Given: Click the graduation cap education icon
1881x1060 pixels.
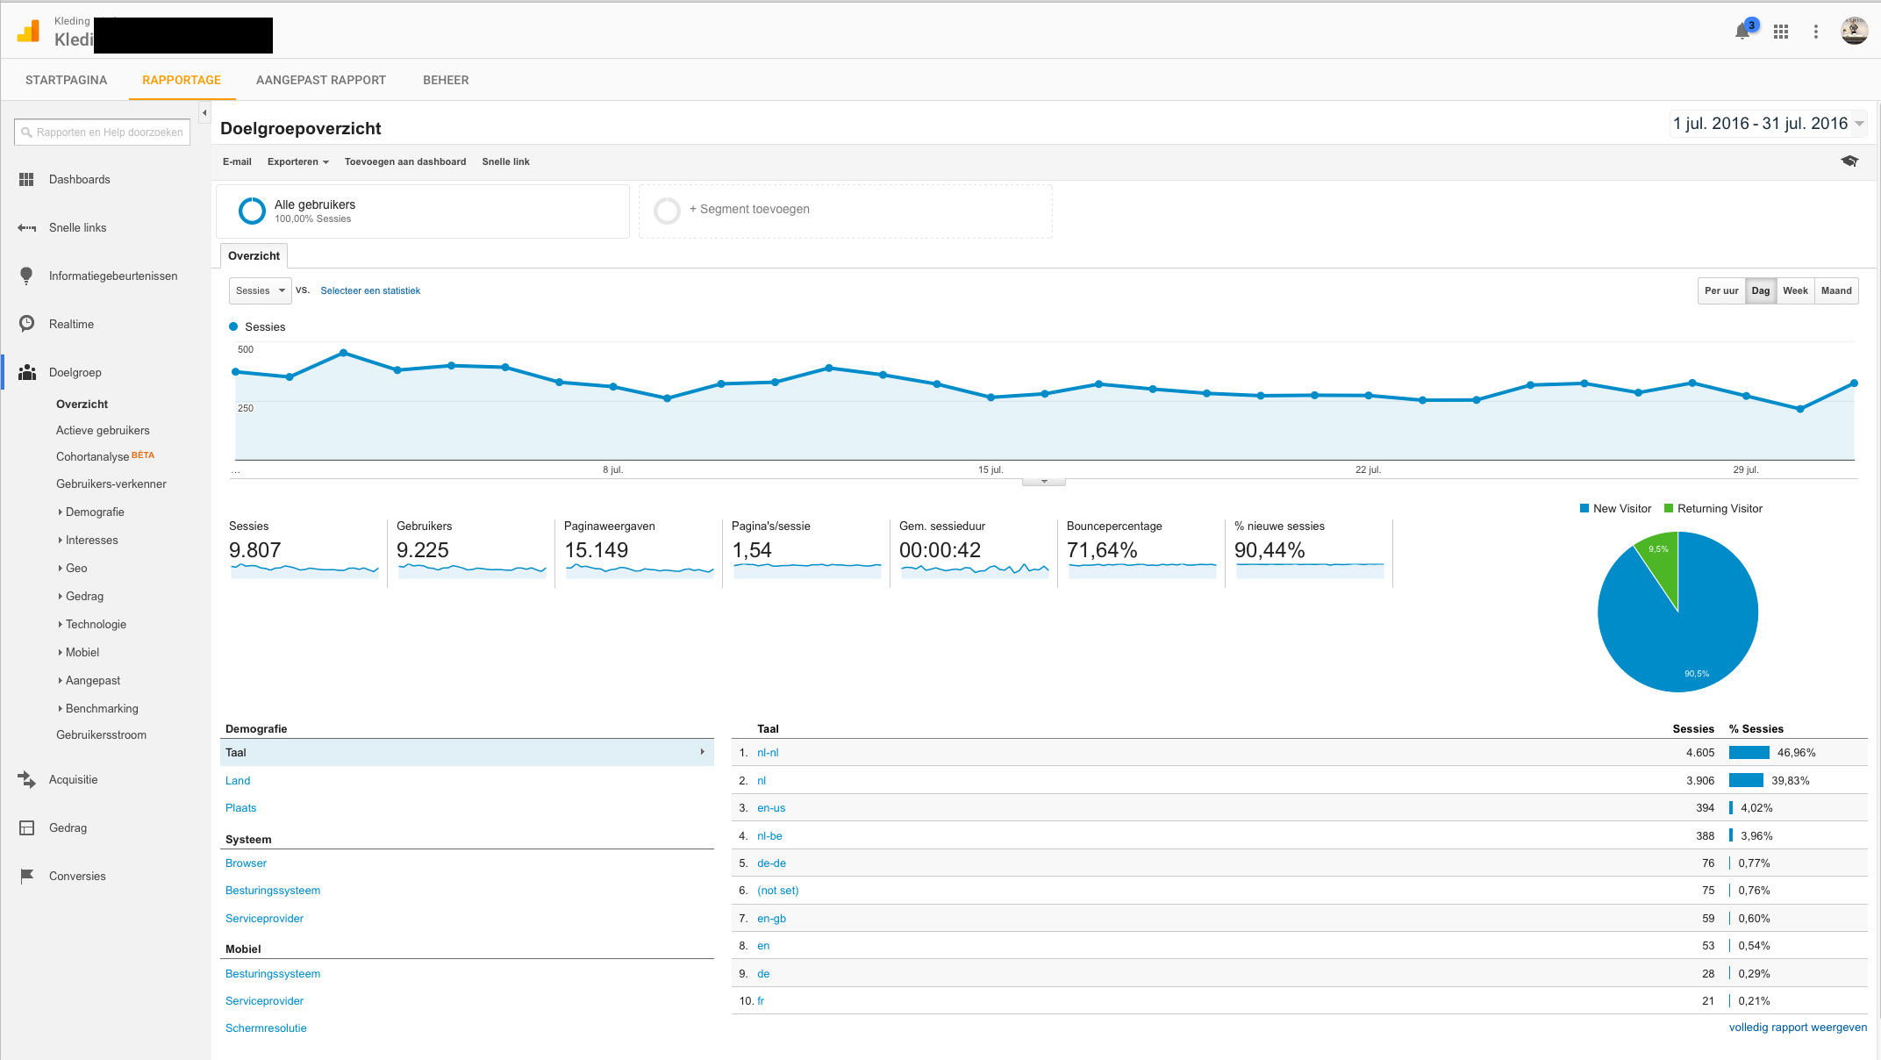Looking at the screenshot, I should 1849,161.
